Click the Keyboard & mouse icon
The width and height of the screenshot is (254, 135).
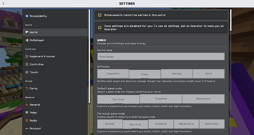coord(27,56)
